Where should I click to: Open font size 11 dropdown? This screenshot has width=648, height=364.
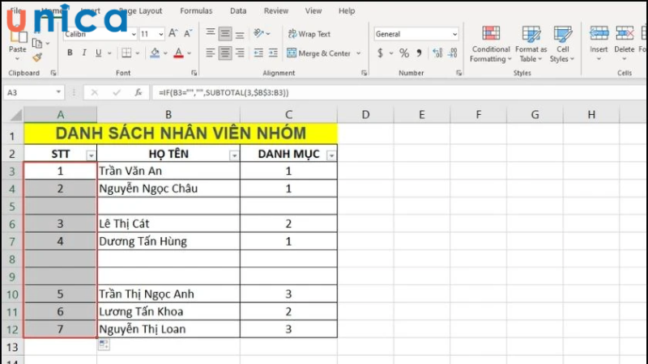point(160,34)
